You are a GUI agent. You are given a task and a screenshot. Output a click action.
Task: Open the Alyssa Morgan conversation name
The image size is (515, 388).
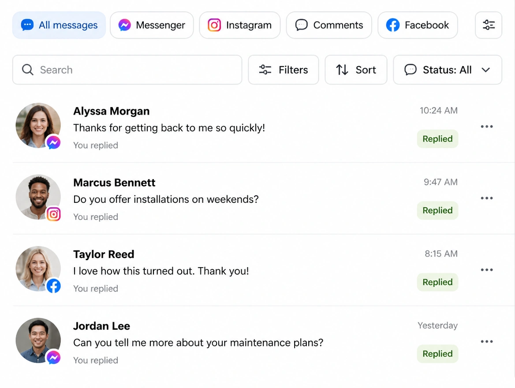coord(112,111)
